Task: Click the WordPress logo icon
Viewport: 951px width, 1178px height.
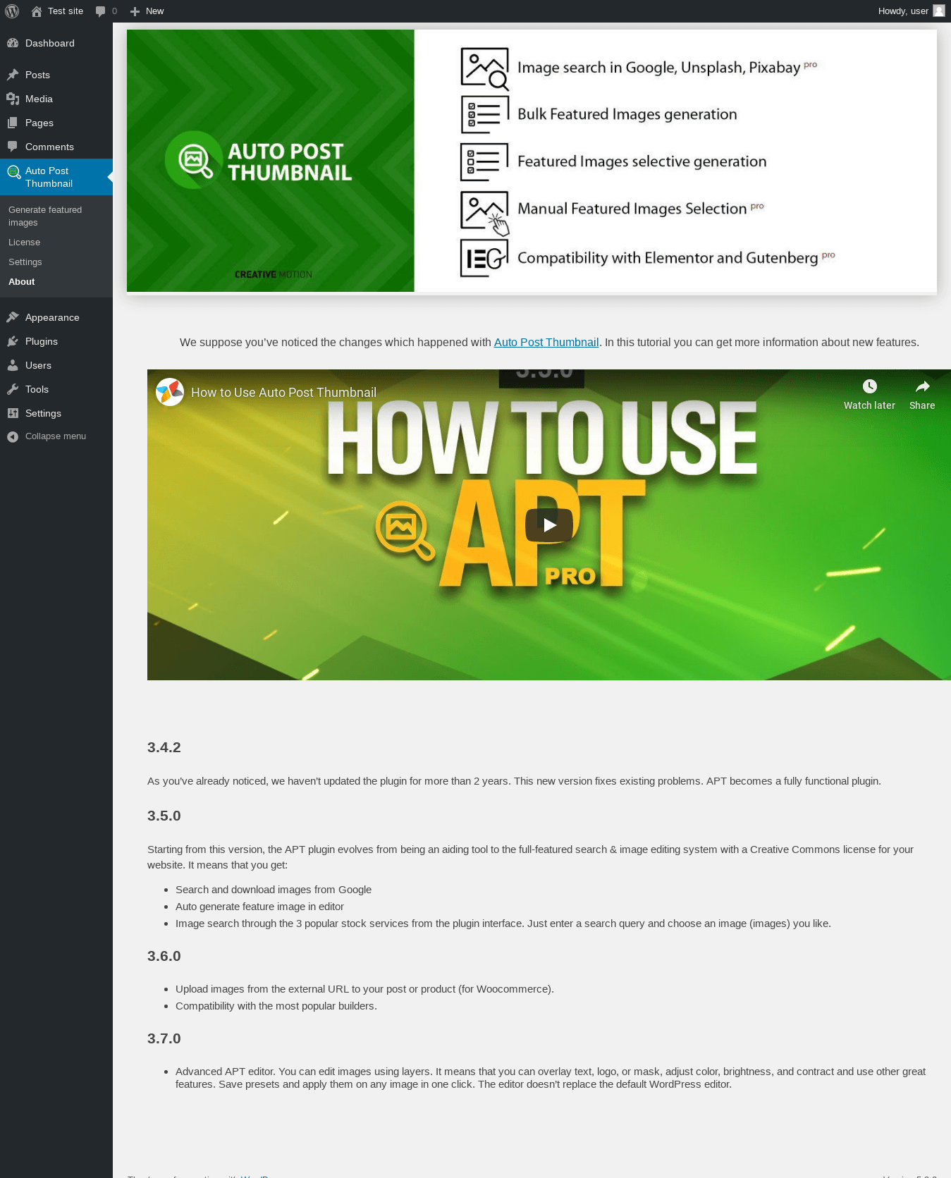Action: click(12, 11)
